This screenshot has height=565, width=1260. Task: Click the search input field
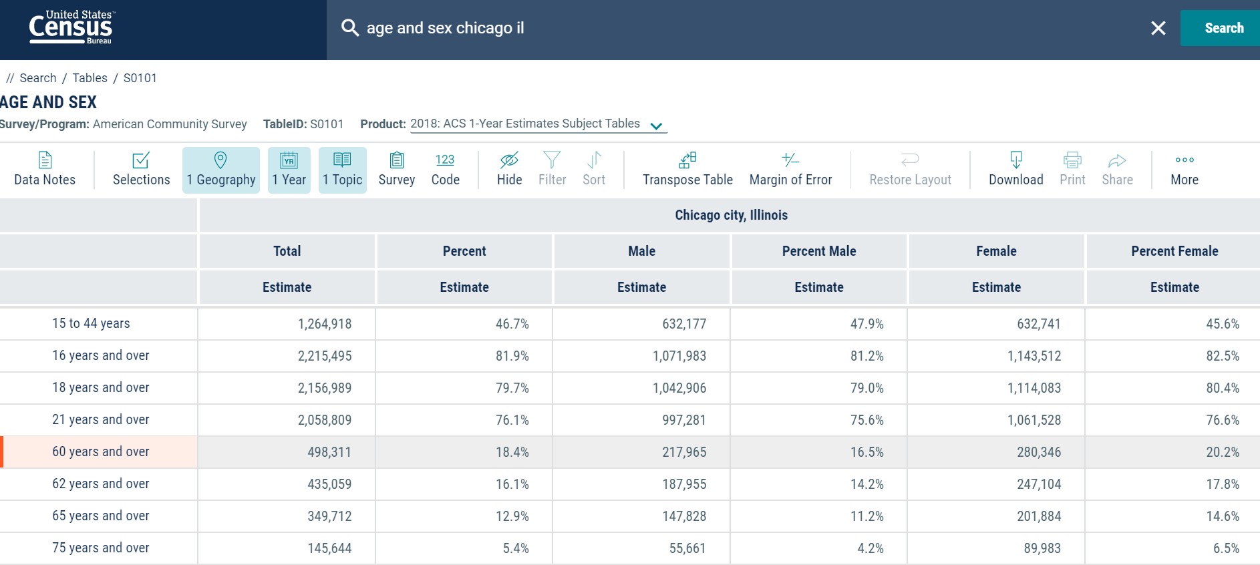[x=735, y=28]
